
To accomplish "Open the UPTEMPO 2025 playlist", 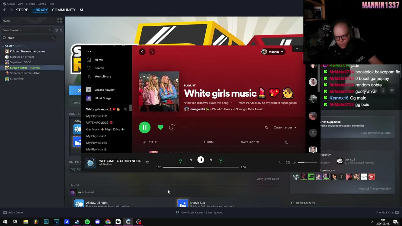I will tap(99, 123).
